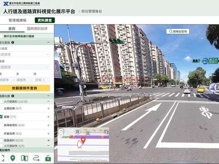Switch to the 查詢 tab
Viewport: 219px width, 164px height.
click(12, 29)
